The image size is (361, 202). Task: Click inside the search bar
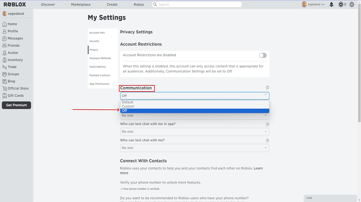[x=196, y=4]
